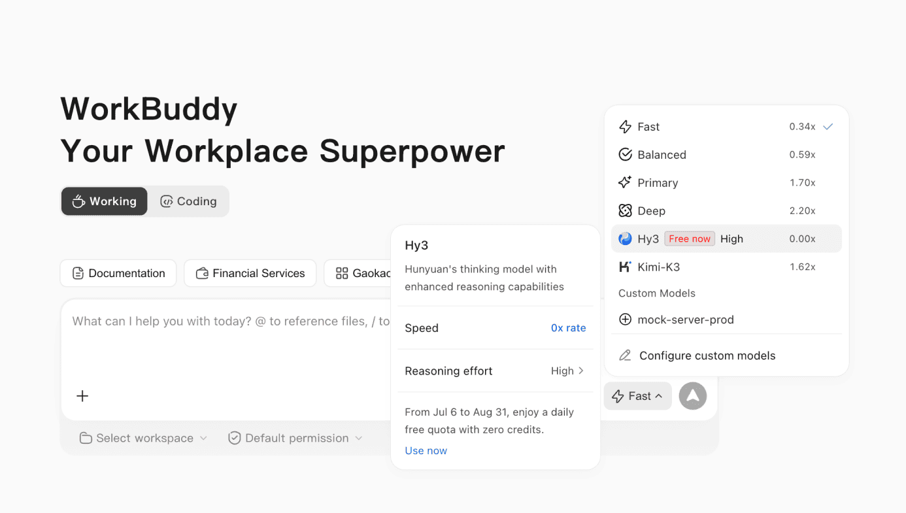Click the Financial Services shortcut button
The image size is (906, 513).
coord(250,273)
